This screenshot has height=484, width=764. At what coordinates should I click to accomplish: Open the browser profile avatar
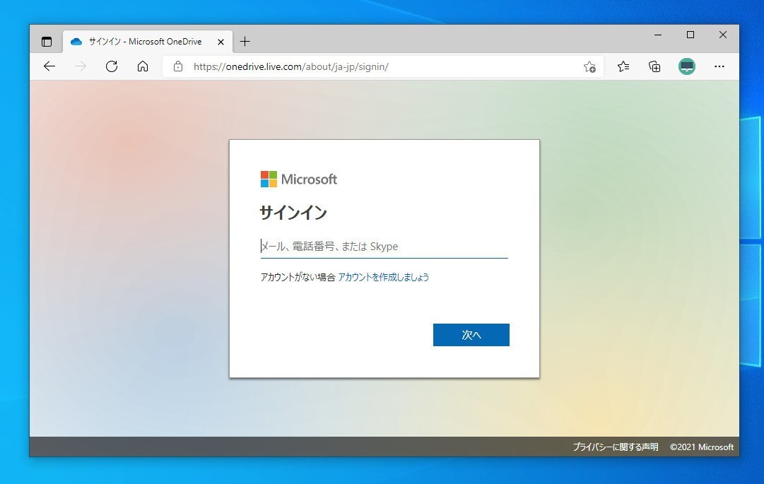click(686, 66)
